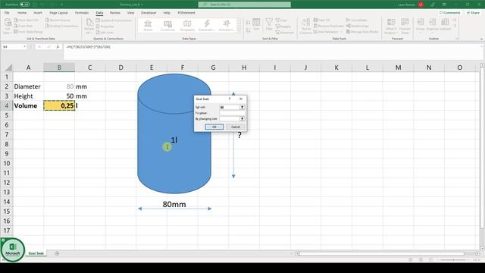The width and height of the screenshot is (485, 273).
Task: Select the Geography data type
Action: (187, 26)
